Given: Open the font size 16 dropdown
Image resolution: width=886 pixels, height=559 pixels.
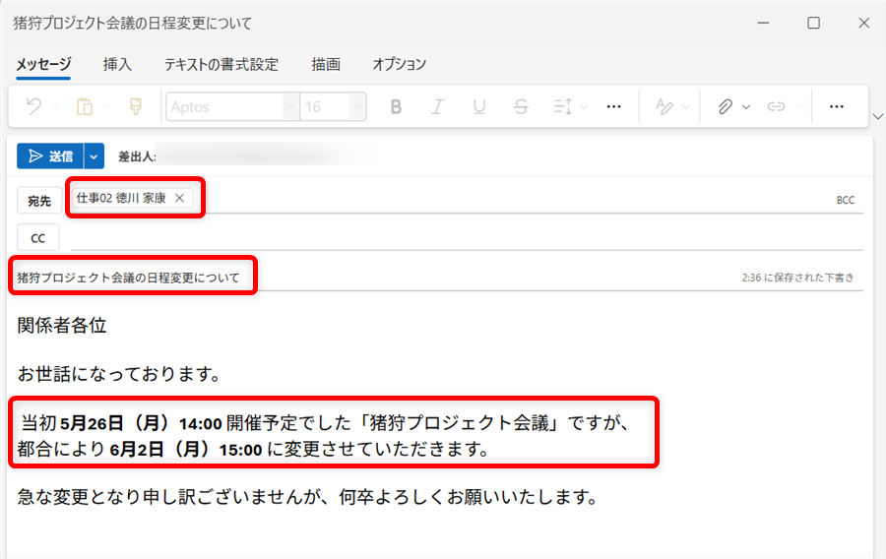Looking at the screenshot, I should click(357, 106).
